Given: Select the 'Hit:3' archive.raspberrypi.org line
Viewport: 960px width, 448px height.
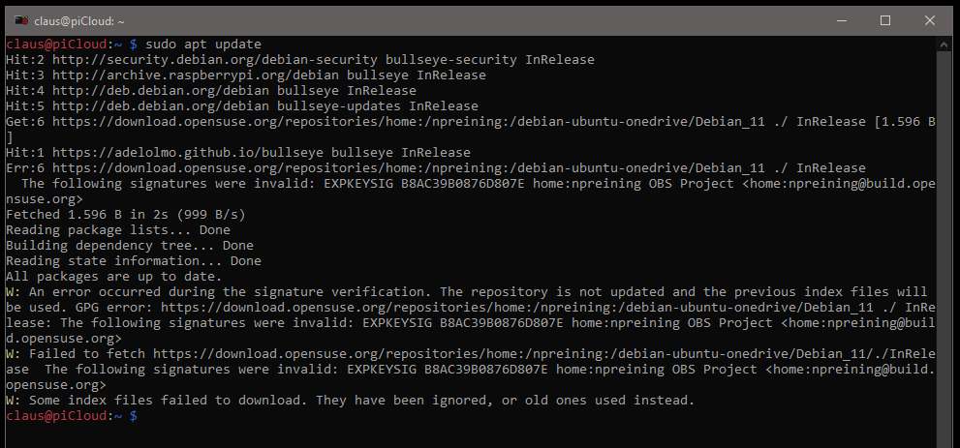Looking at the screenshot, I should point(245,75).
